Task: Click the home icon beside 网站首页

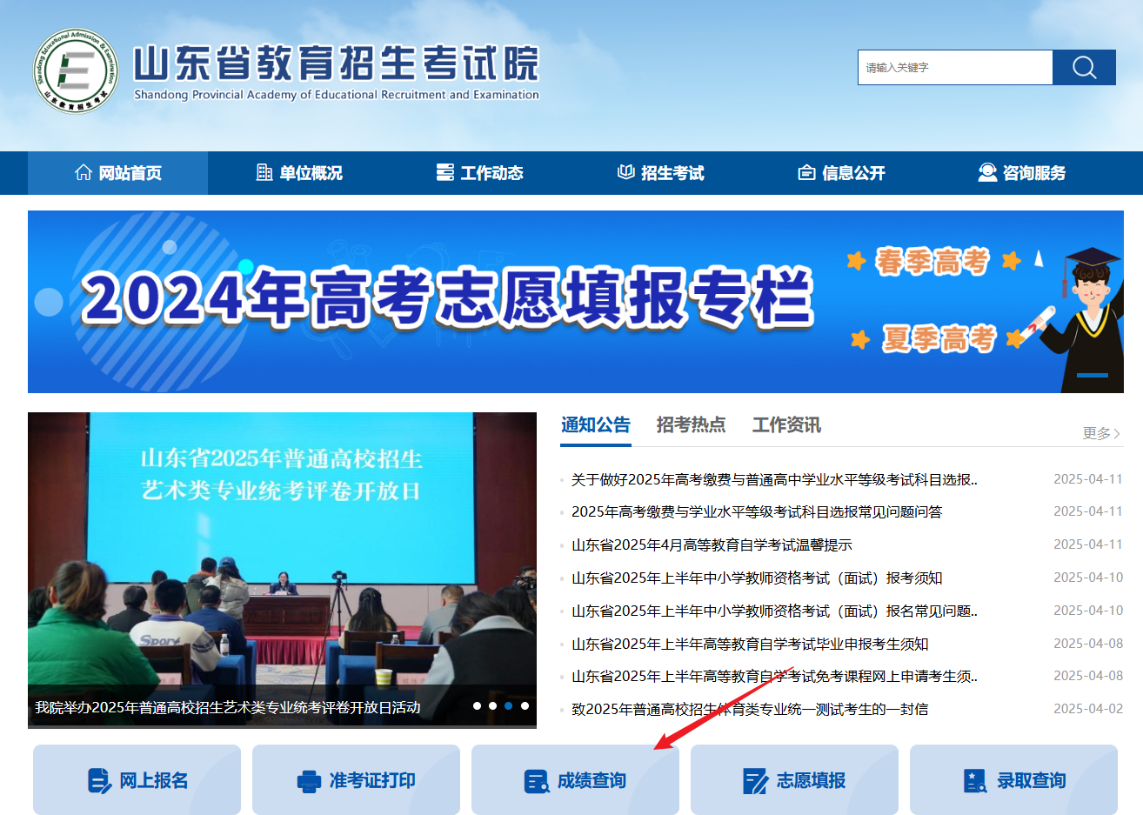Action: (82, 172)
